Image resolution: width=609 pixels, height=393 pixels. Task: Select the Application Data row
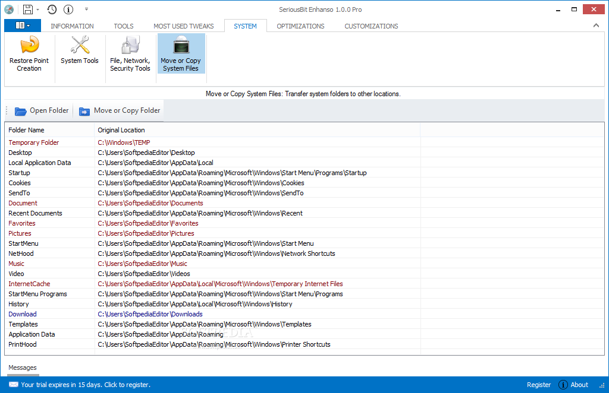[304, 334]
